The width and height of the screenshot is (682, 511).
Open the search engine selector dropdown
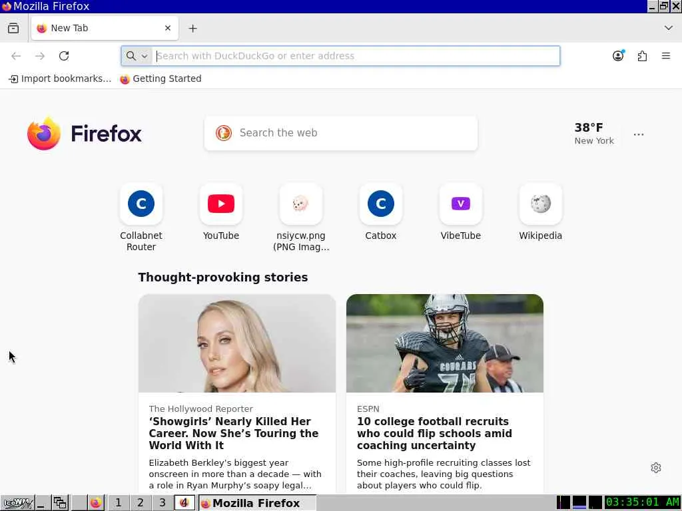pos(137,56)
